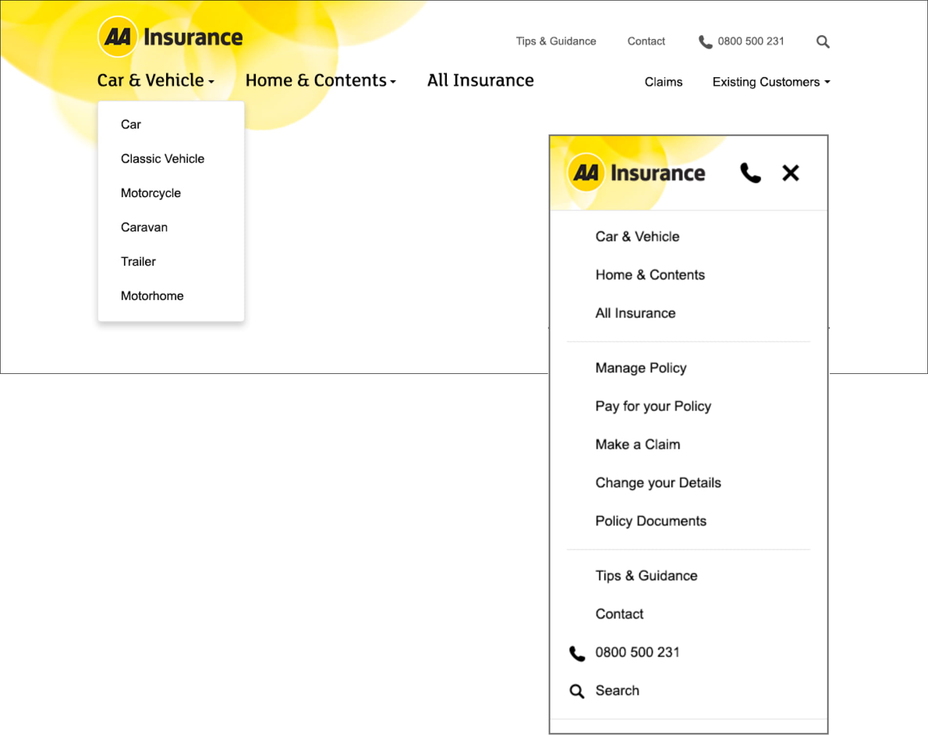The image size is (928, 735).
Task: Click the phone icon next to the mobile menu number
Action: (x=577, y=653)
